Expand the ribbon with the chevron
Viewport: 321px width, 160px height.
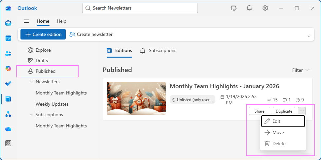click(x=309, y=36)
